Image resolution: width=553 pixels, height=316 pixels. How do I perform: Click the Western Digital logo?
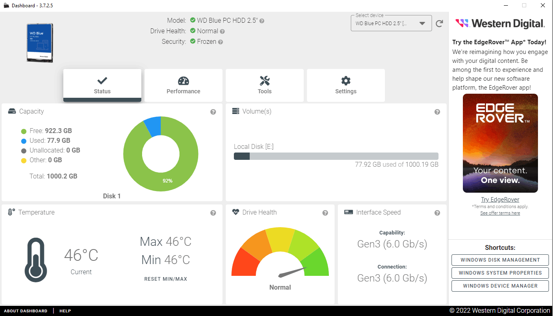pos(500,24)
